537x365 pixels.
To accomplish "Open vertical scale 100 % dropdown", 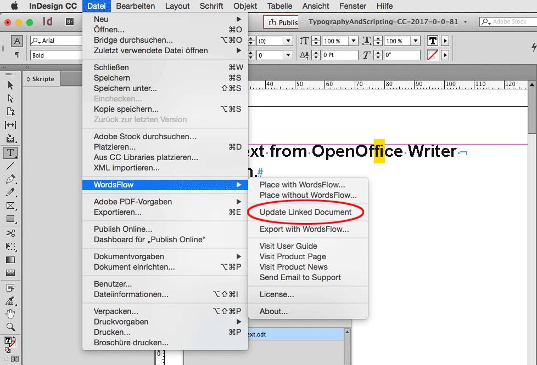I will [x=354, y=41].
